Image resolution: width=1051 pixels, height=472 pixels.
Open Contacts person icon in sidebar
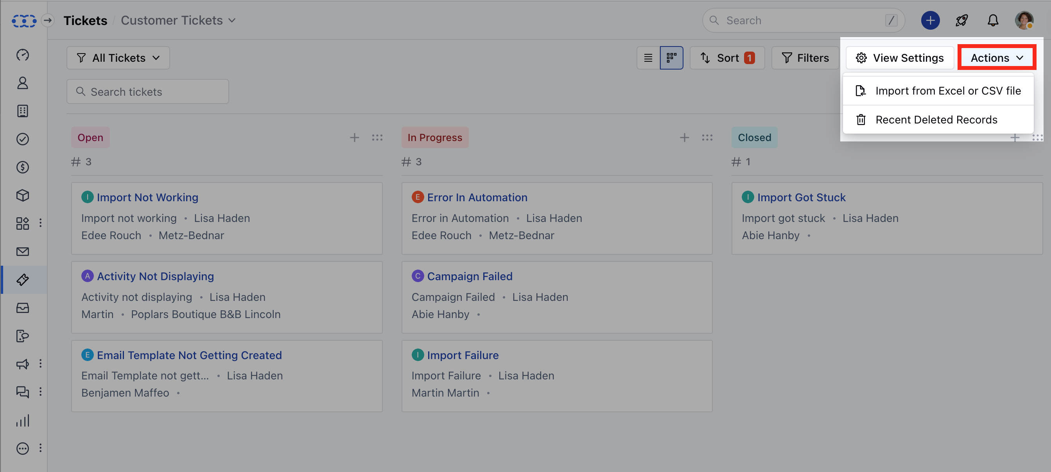(x=22, y=83)
